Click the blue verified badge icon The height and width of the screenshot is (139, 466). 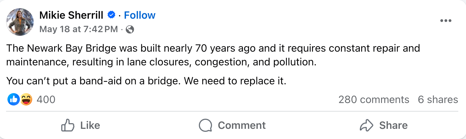pyautogui.click(x=111, y=15)
